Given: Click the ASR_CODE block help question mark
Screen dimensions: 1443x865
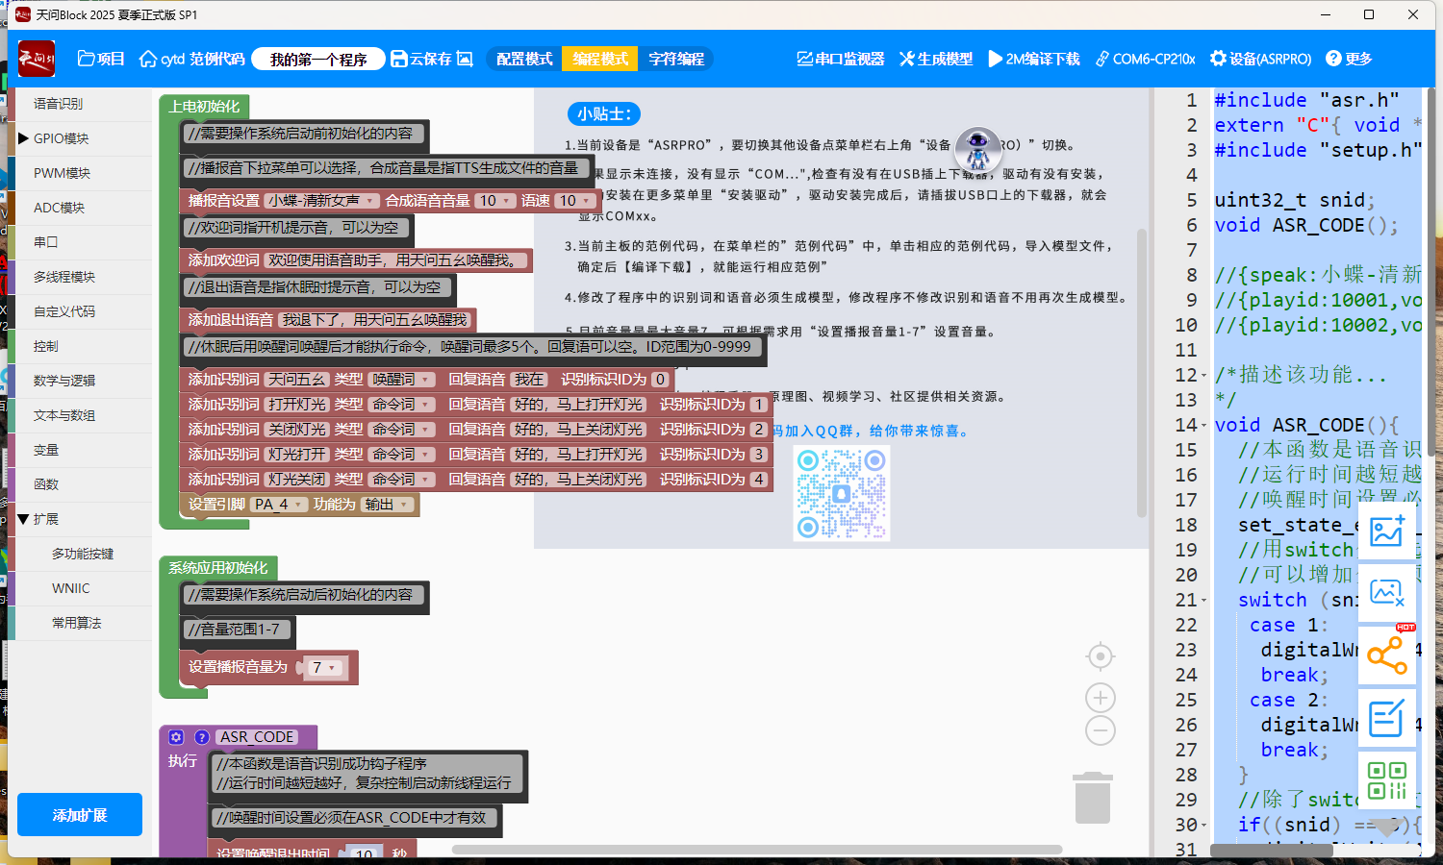Looking at the screenshot, I should tap(202, 737).
